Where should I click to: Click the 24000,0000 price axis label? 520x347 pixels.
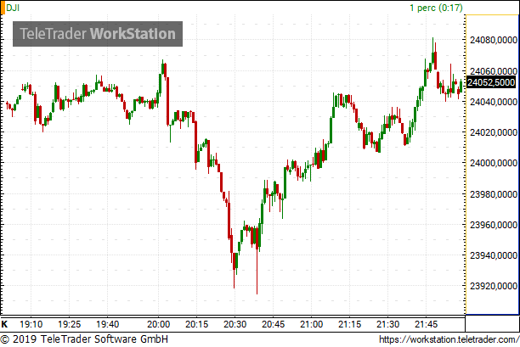(x=494, y=163)
